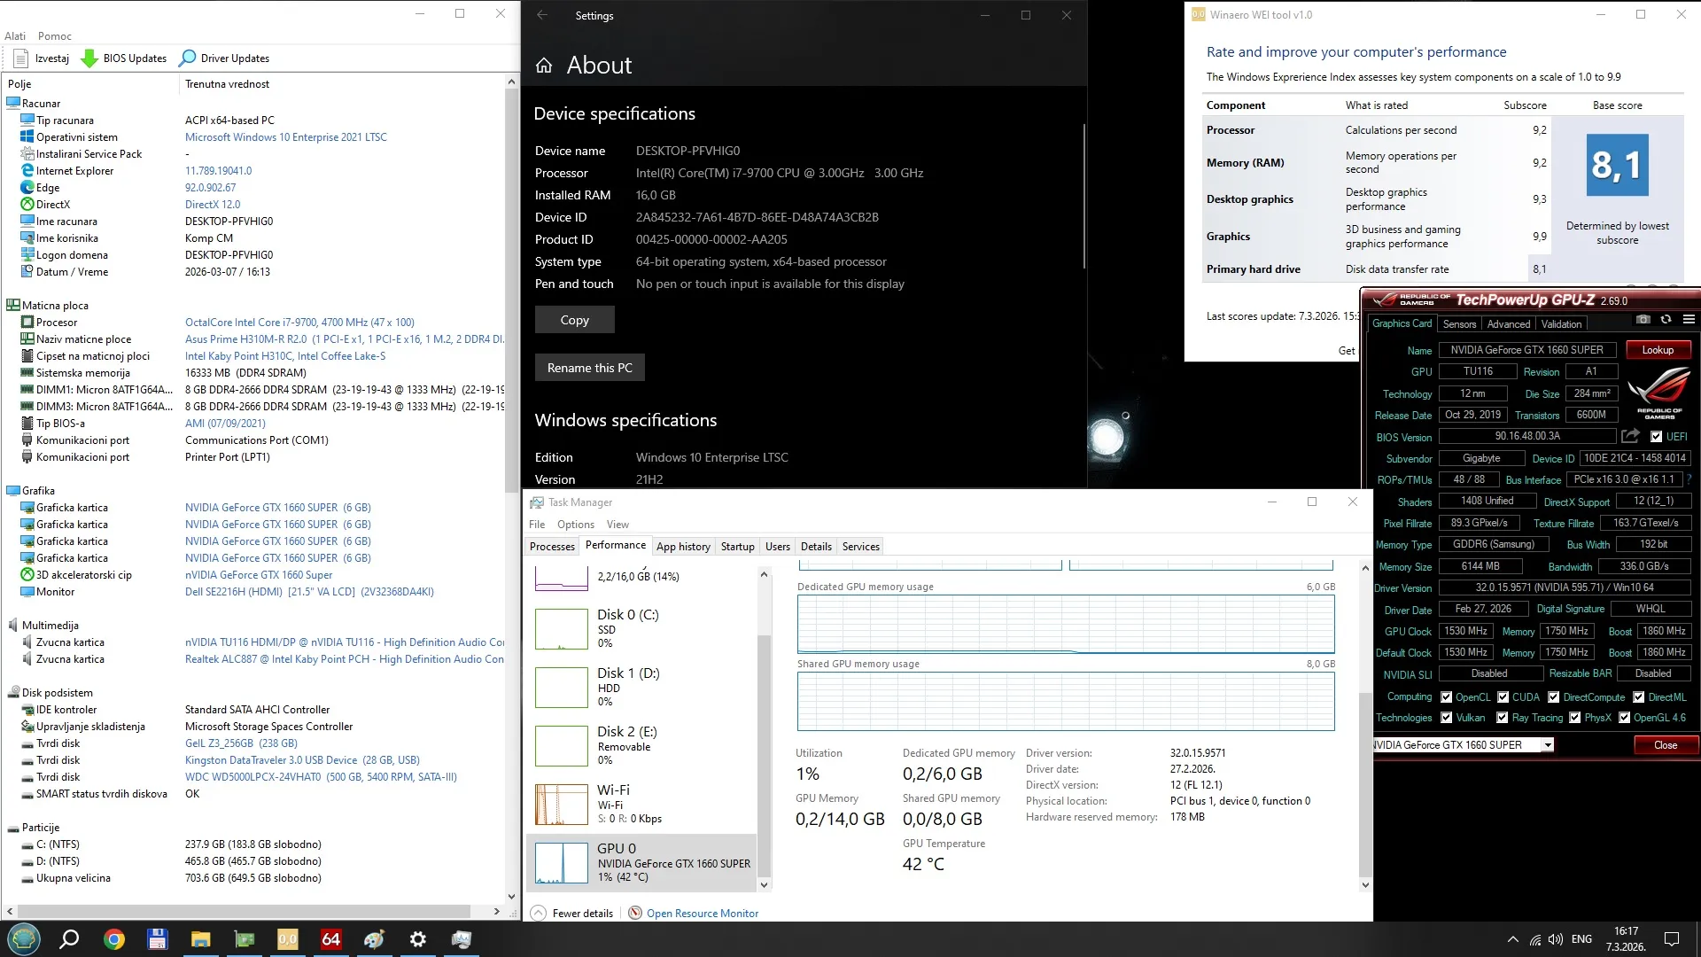
Task: Click the GPU-Z screenshot camera icon
Action: pos(1643,320)
